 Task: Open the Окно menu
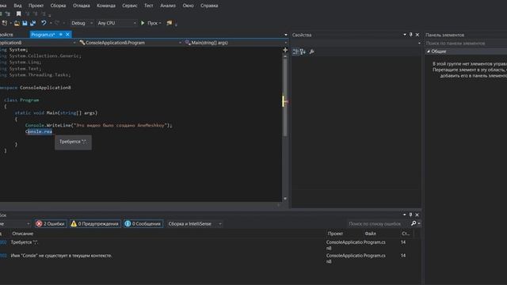coord(188,6)
